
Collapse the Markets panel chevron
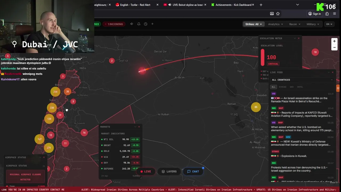(135, 127)
